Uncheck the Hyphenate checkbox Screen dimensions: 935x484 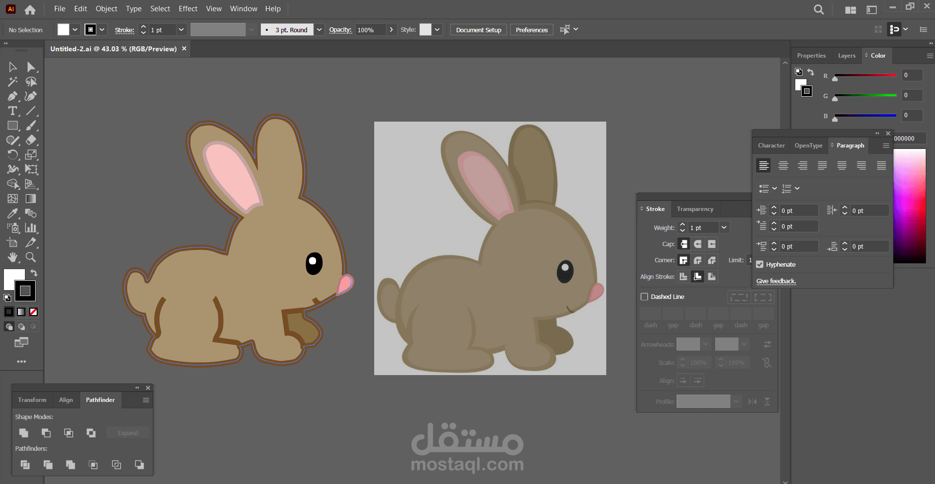(760, 264)
